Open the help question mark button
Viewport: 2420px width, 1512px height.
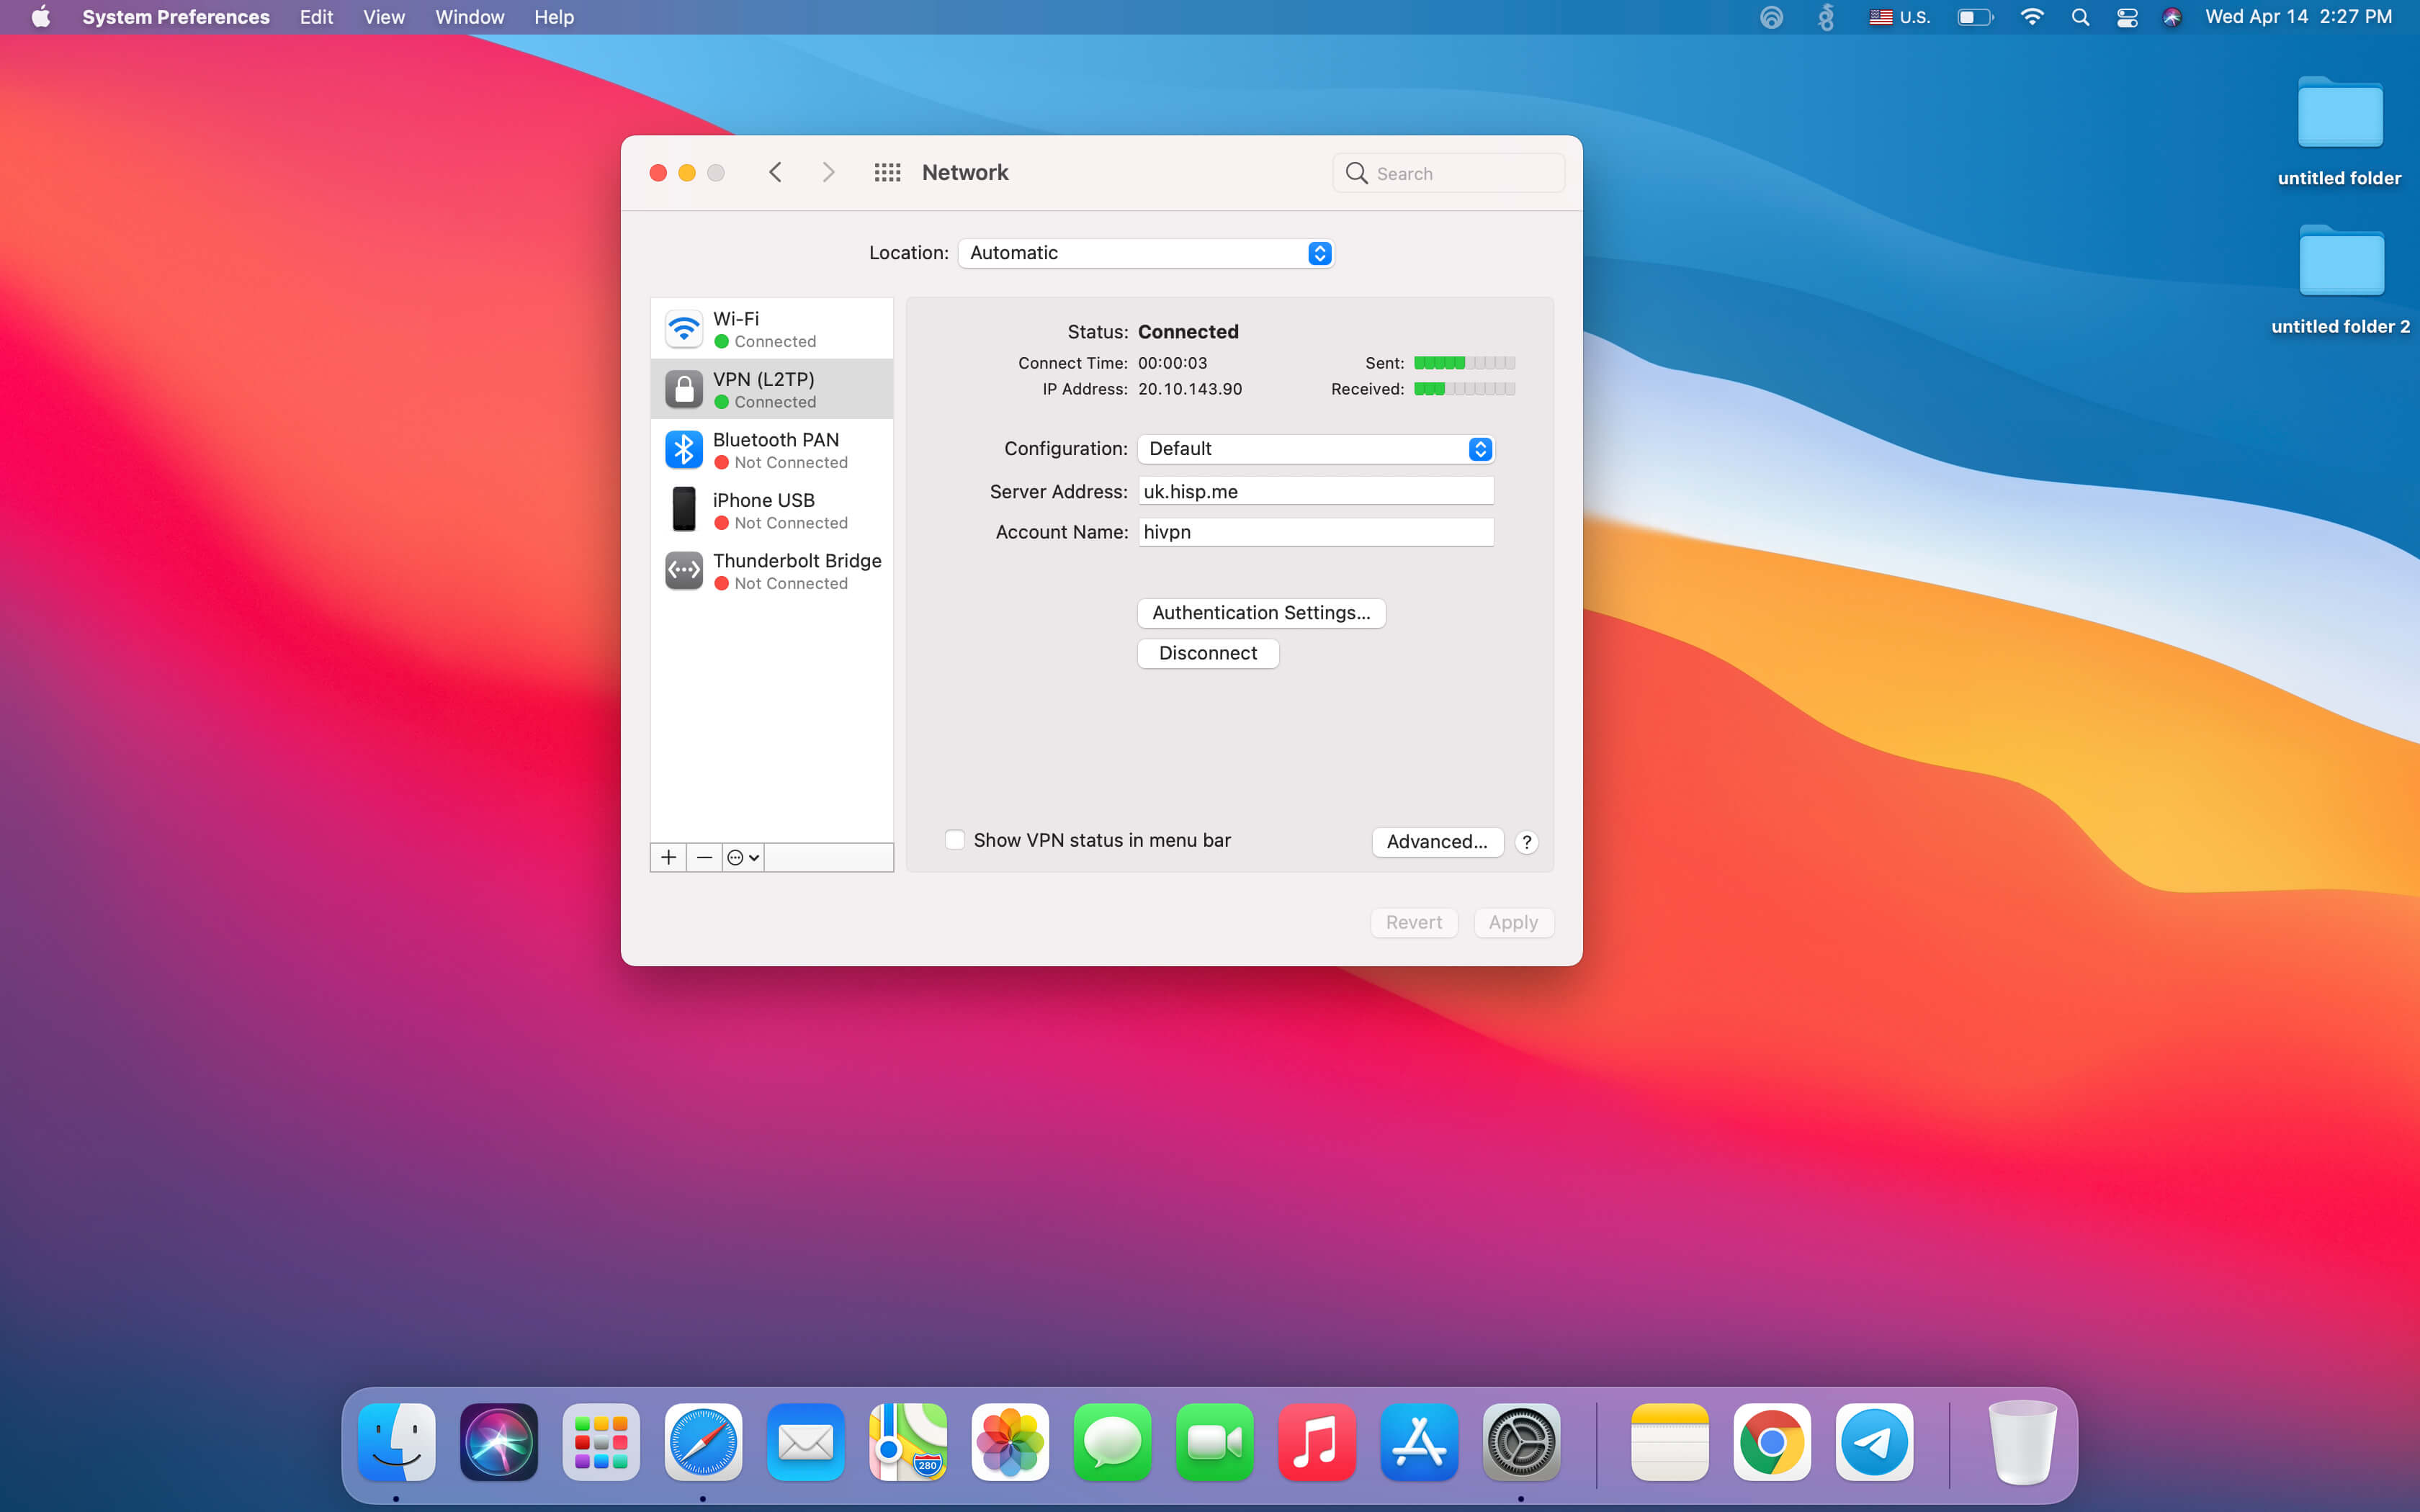tap(1526, 842)
